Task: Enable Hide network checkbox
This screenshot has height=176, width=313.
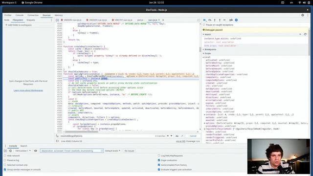Action: click(x=5, y=155)
